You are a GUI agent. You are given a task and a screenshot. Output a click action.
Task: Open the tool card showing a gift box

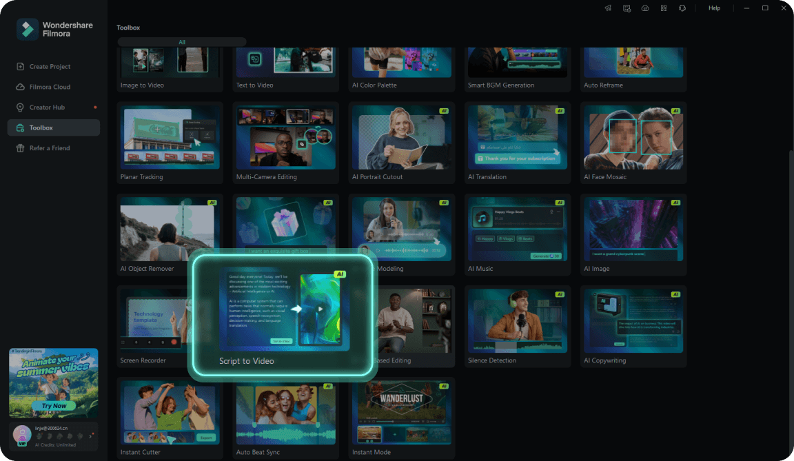[285, 223]
